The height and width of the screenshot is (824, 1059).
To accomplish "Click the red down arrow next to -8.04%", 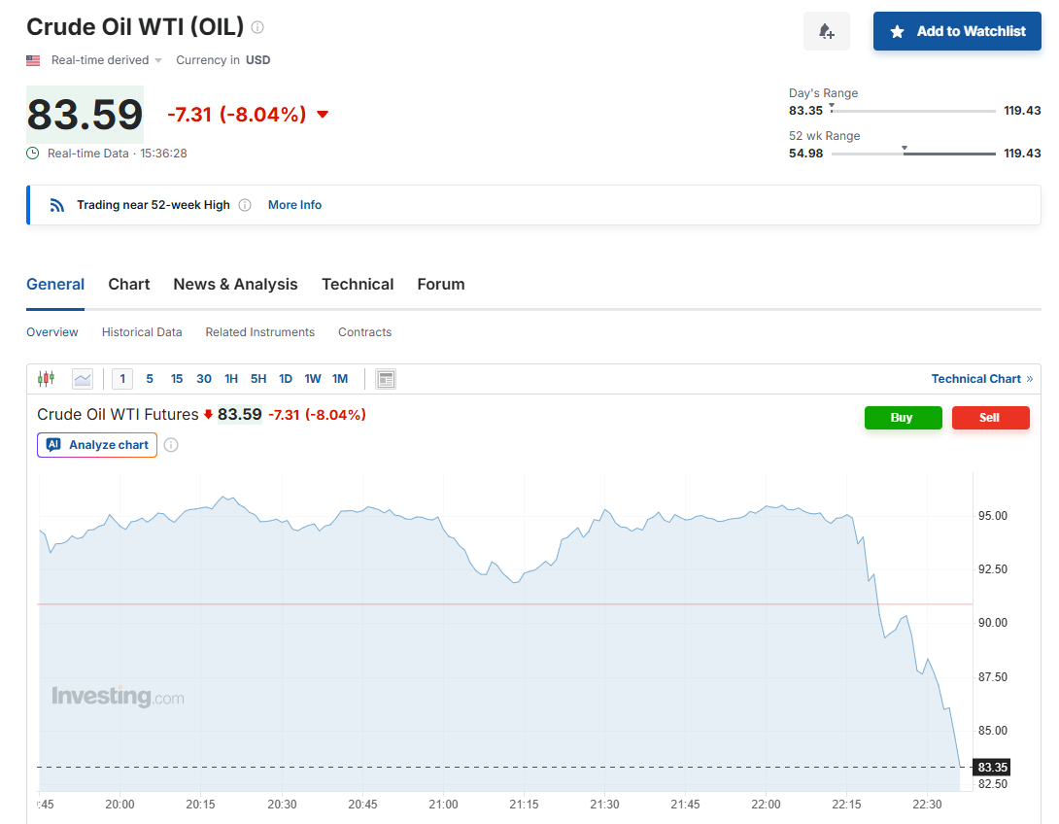I will point(323,114).
